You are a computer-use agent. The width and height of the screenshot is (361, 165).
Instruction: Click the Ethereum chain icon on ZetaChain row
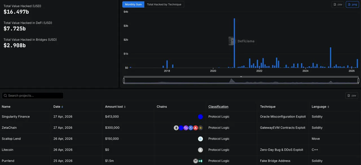(176, 128)
